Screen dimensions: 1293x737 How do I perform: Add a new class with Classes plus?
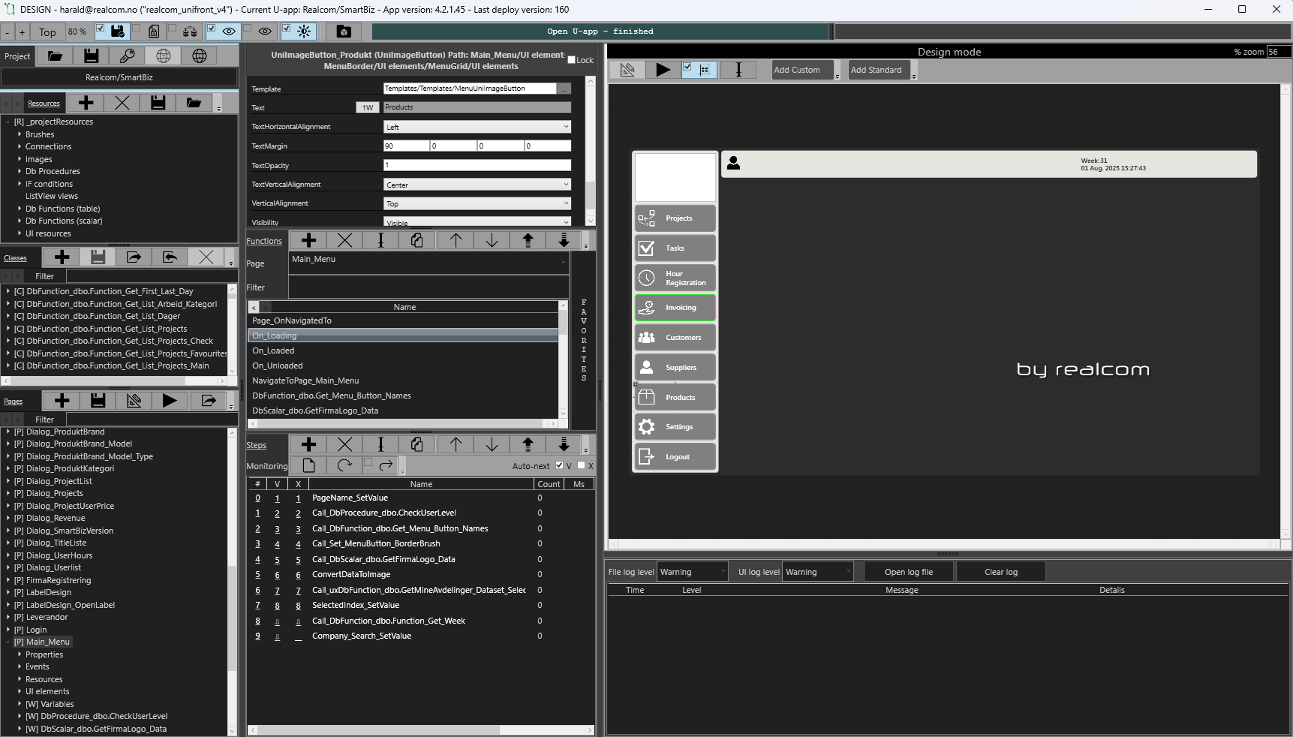(62, 257)
